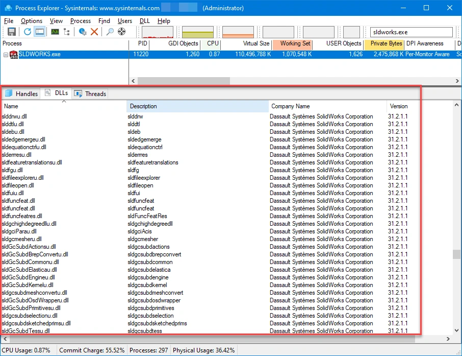Sort DLLs by the Version column
Viewport: 462px width, 356px height.
[404, 106]
